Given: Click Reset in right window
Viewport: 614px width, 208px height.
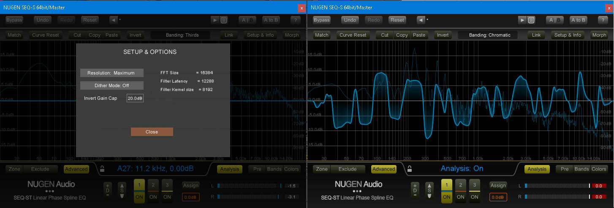Looking at the screenshot, I should click(397, 20).
